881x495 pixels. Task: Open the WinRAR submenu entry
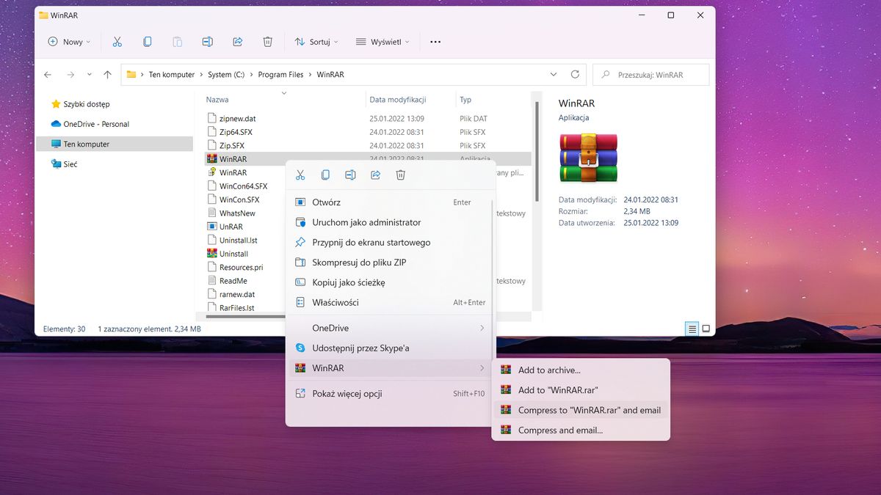pyautogui.click(x=391, y=367)
